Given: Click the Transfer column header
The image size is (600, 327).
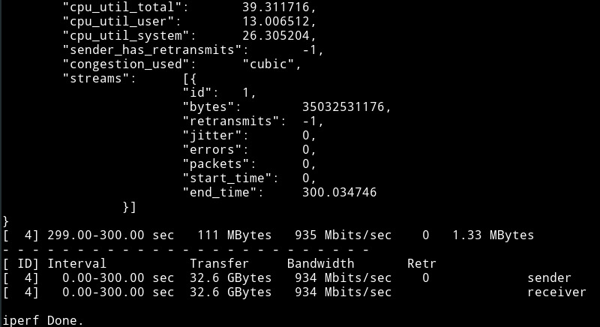Looking at the screenshot, I should 220,264.
